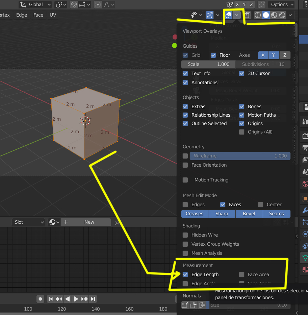Switch to wireframe viewport shading
The height and width of the screenshot is (315, 308).
(258, 15)
